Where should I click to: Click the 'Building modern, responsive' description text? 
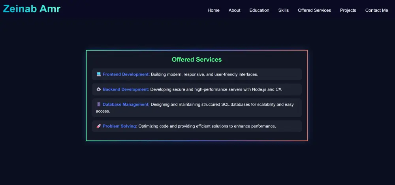click(204, 74)
